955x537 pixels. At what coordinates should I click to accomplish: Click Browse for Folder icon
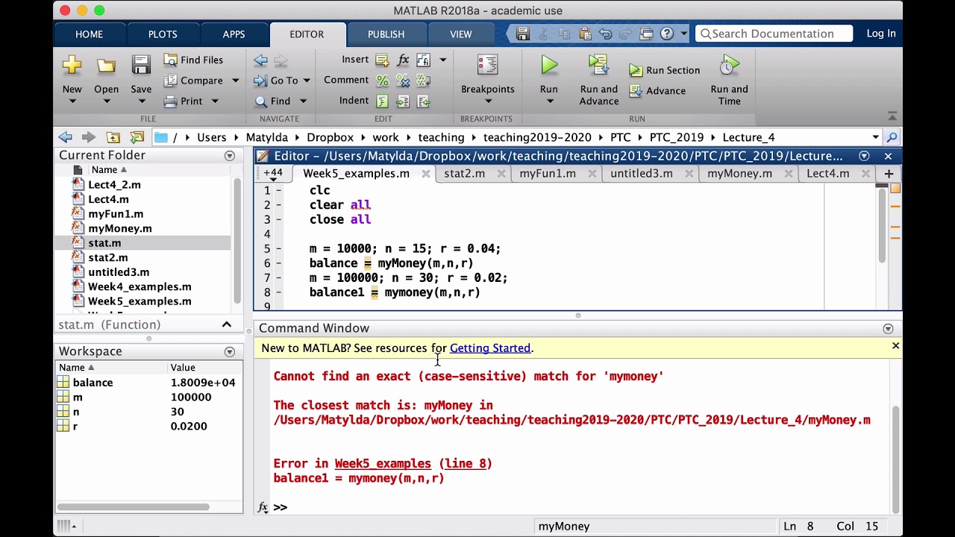pyautogui.click(x=137, y=137)
